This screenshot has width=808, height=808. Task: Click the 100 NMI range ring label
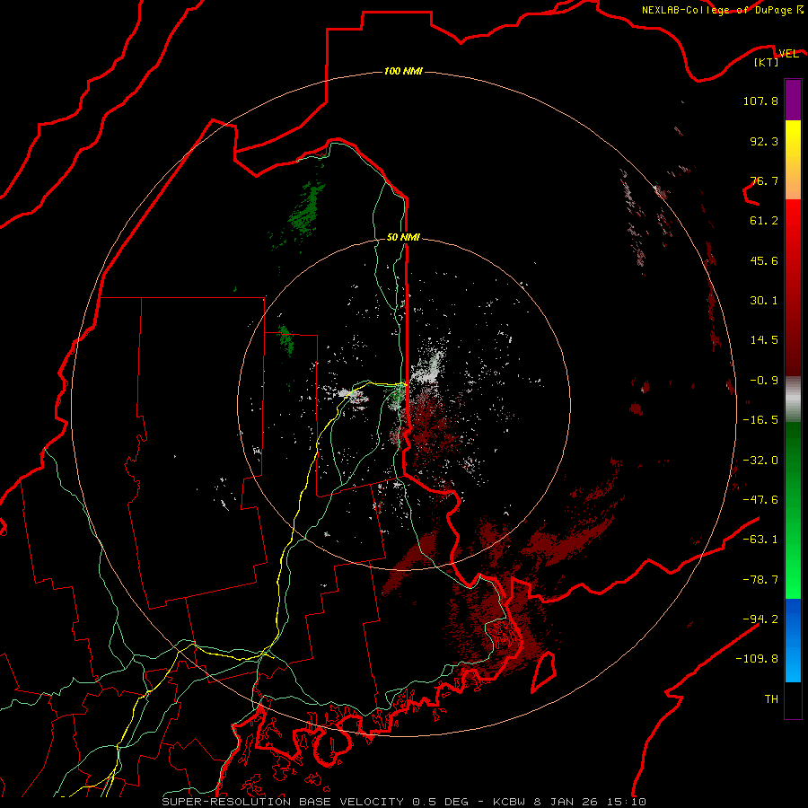tap(403, 71)
